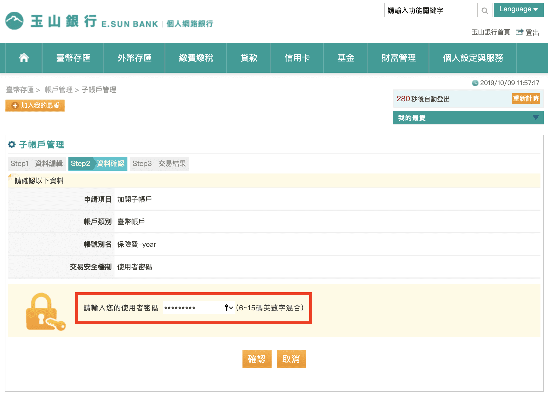
Task: Click 登出 link
Action: point(532,32)
